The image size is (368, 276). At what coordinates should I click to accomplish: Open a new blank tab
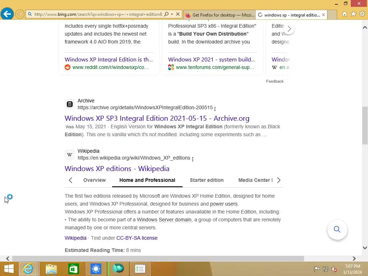(332, 15)
